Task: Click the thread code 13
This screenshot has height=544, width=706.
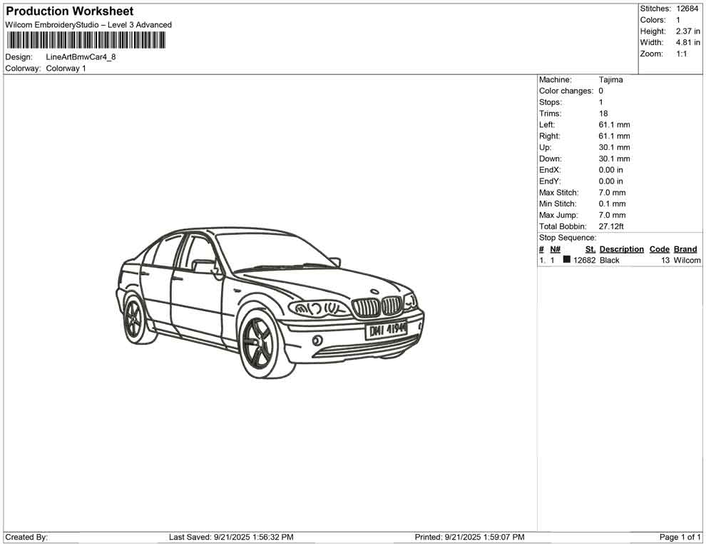Action: pos(665,260)
